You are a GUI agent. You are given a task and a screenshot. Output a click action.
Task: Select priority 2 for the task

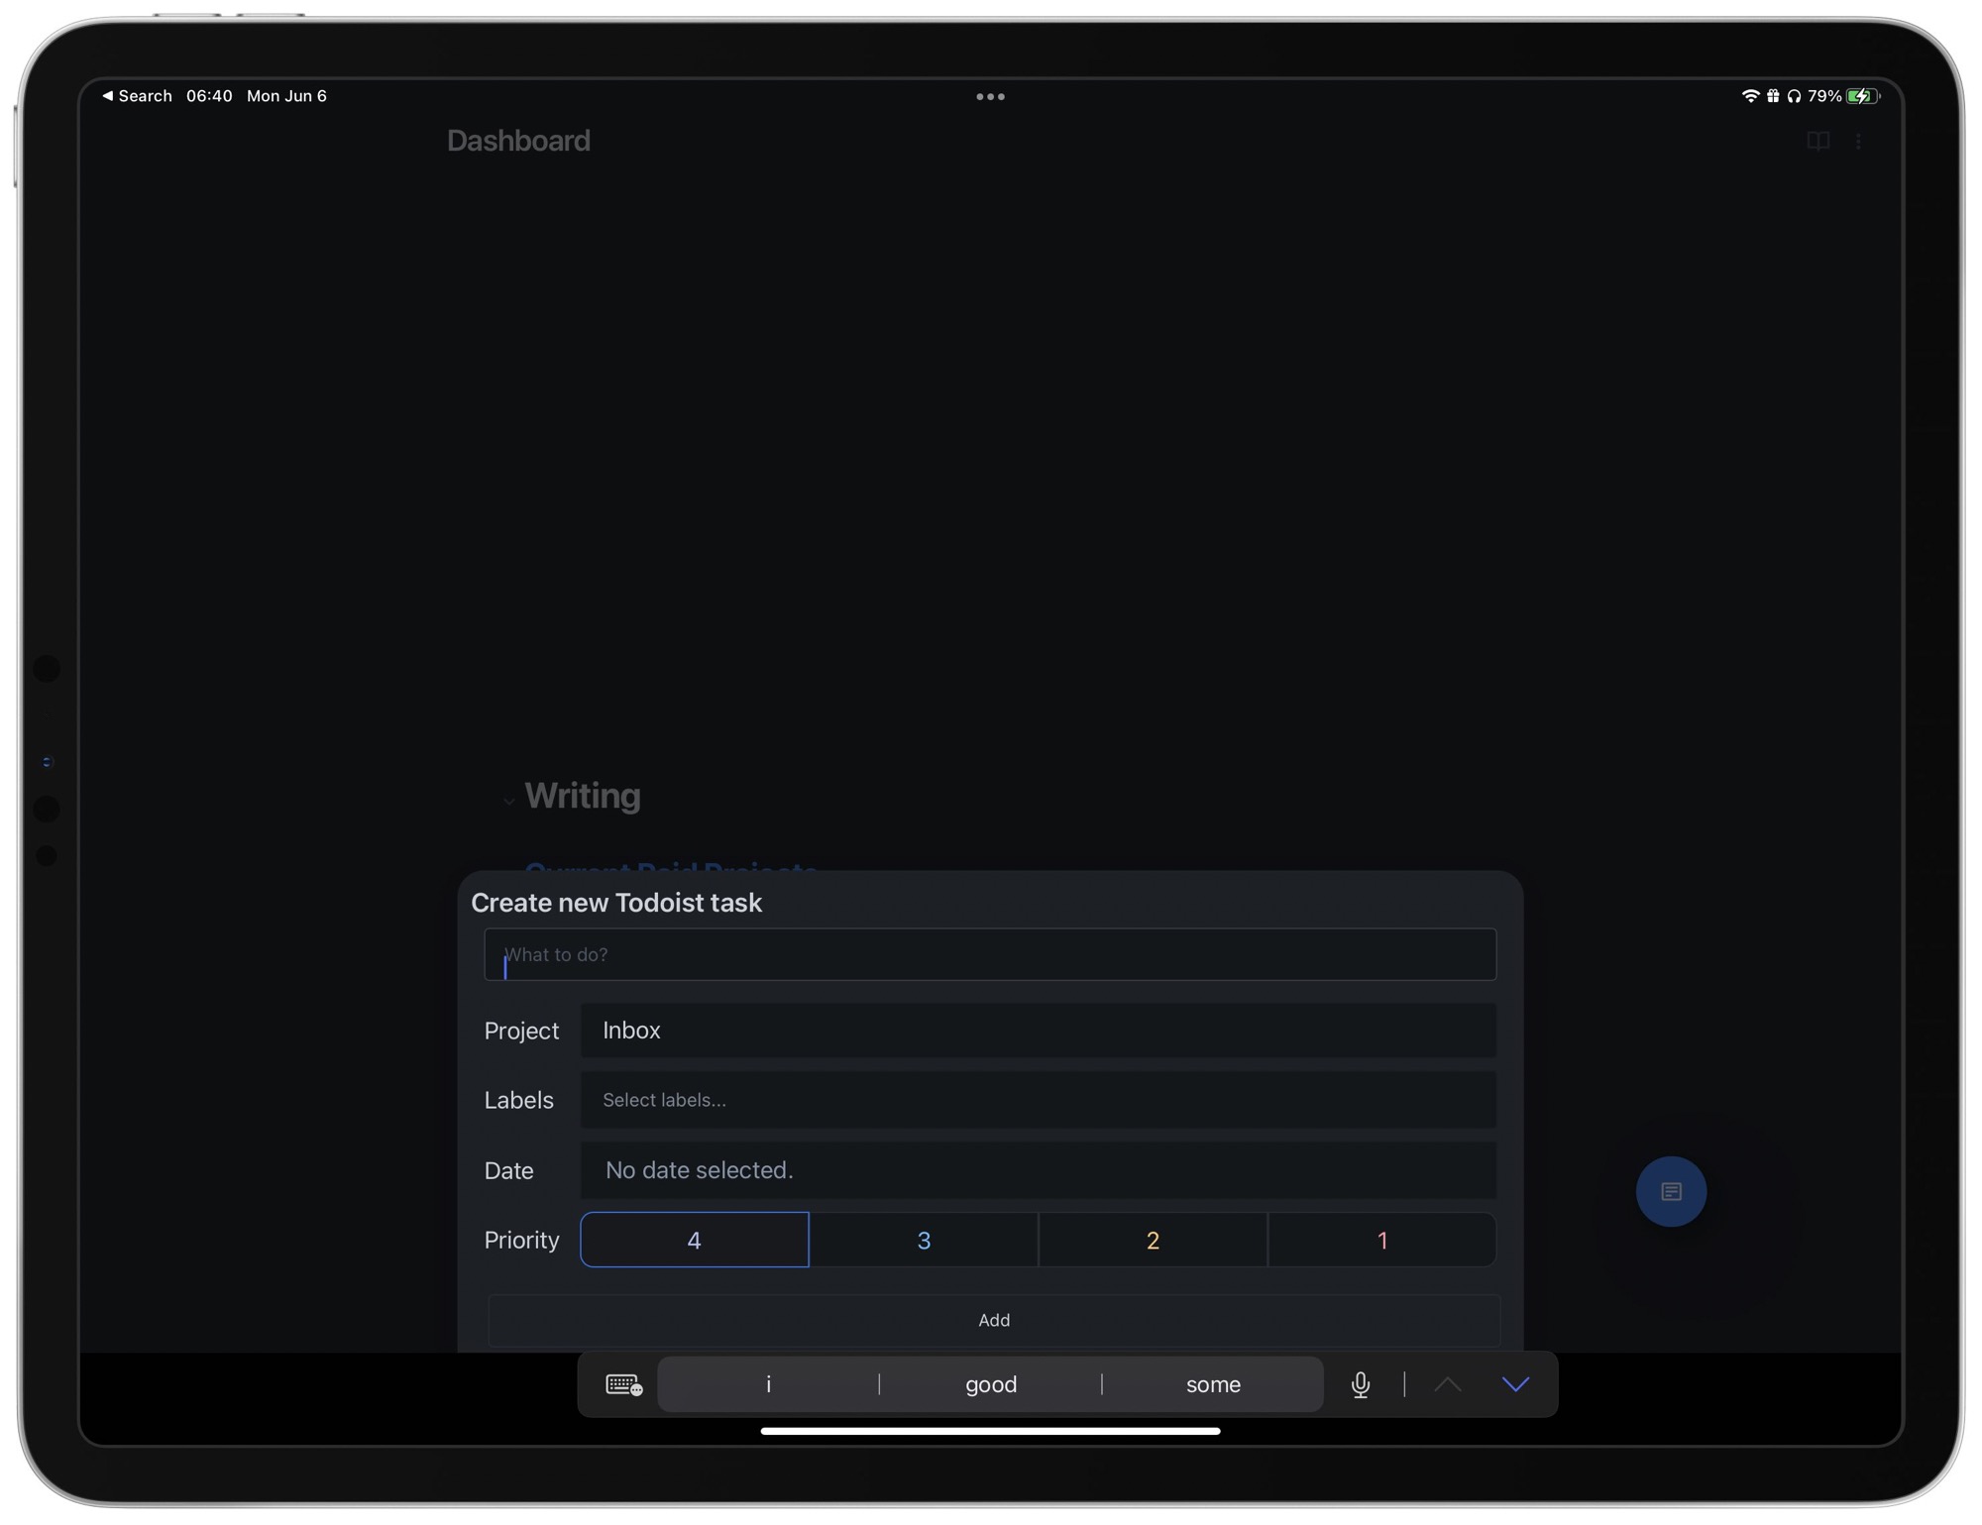tap(1152, 1240)
